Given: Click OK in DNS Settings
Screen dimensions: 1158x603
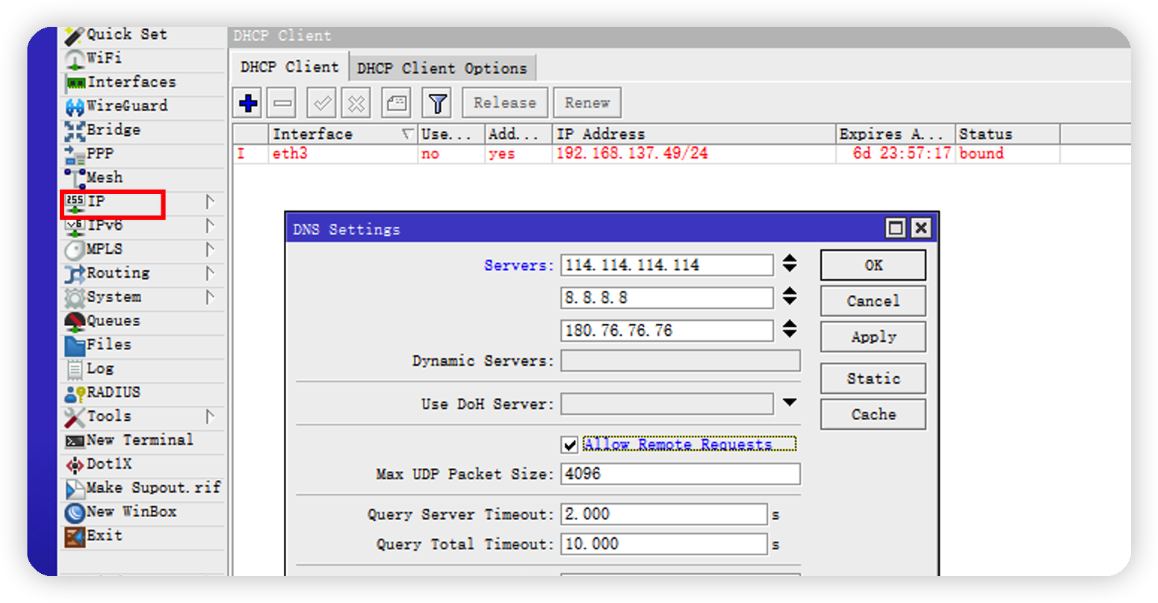Looking at the screenshot, I should [x=873, y=265].
